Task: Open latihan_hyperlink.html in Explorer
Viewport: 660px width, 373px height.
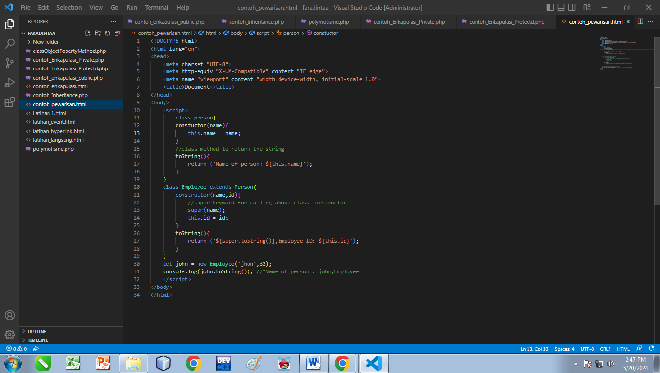Action: click(x=71, y=131)
